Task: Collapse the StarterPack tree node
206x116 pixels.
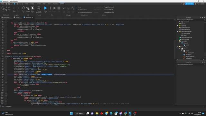Action: (177, 47)
